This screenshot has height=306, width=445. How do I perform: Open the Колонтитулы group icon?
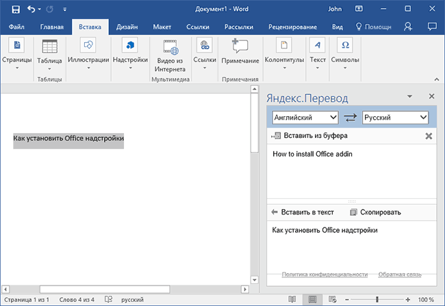(284, 45)
